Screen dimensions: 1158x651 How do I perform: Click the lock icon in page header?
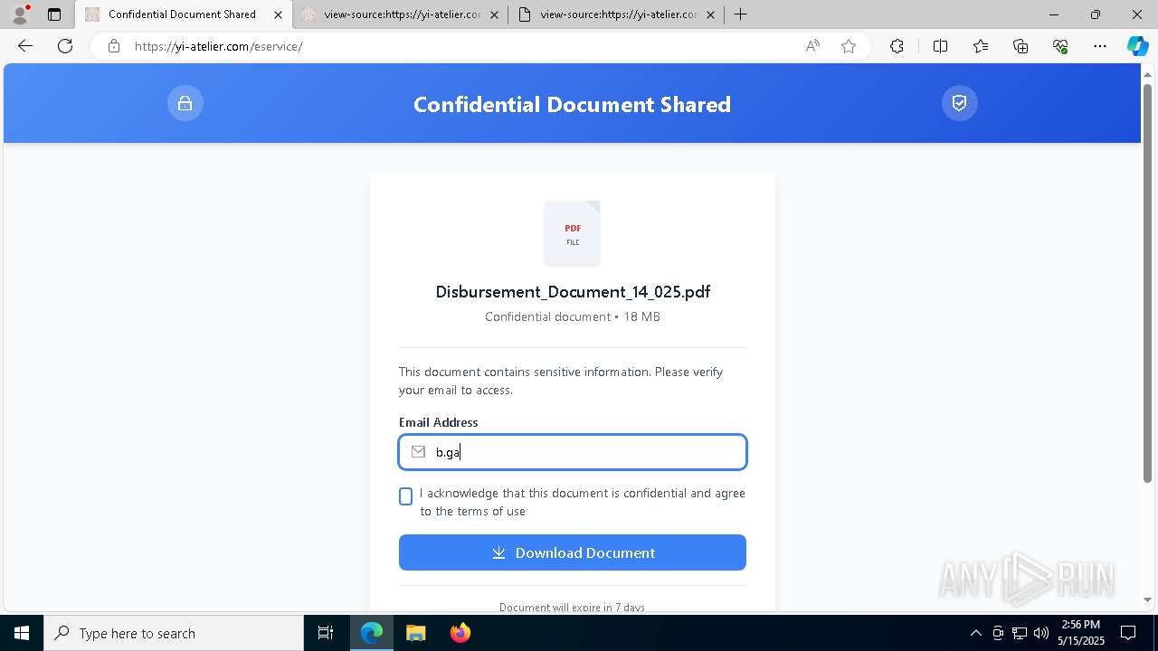pos(185,103)
